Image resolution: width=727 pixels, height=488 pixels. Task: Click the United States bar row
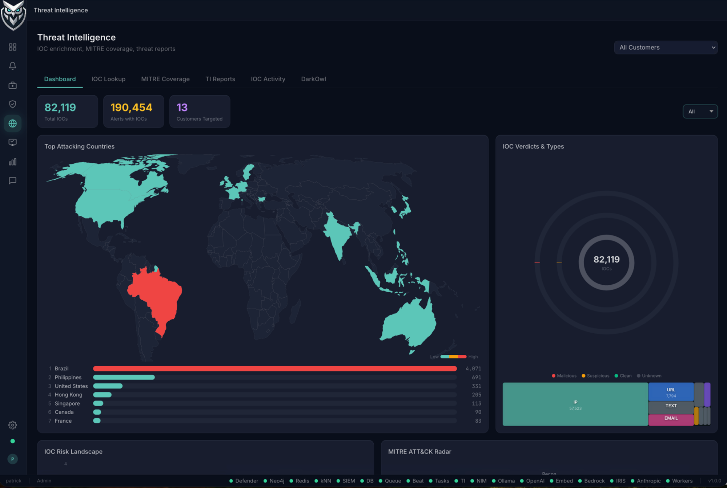pos(264,386)
